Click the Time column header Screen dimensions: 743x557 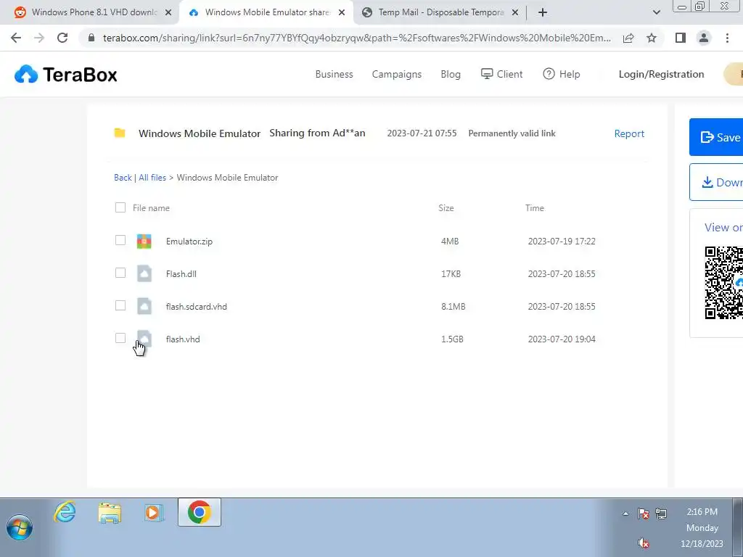[x=535, y=208]
